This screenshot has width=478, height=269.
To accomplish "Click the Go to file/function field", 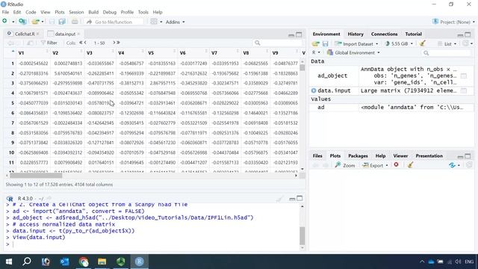I will 114,22.
